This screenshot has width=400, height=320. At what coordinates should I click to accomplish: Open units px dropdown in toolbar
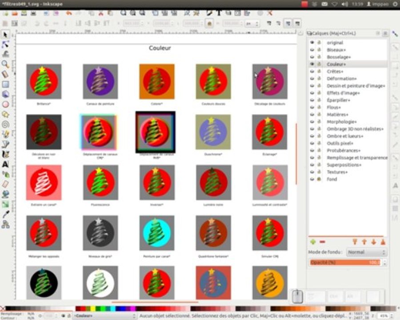252,24
